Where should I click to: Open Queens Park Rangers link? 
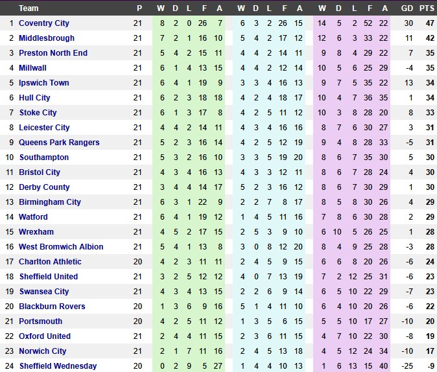(x=59, y=143)
